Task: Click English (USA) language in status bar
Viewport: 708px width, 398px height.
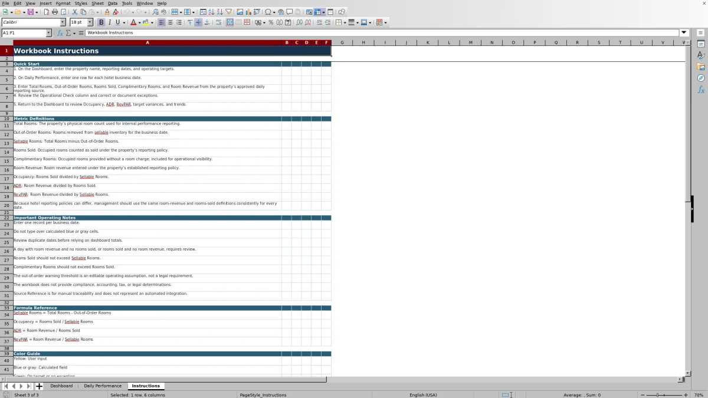Action: pos(424,395)
